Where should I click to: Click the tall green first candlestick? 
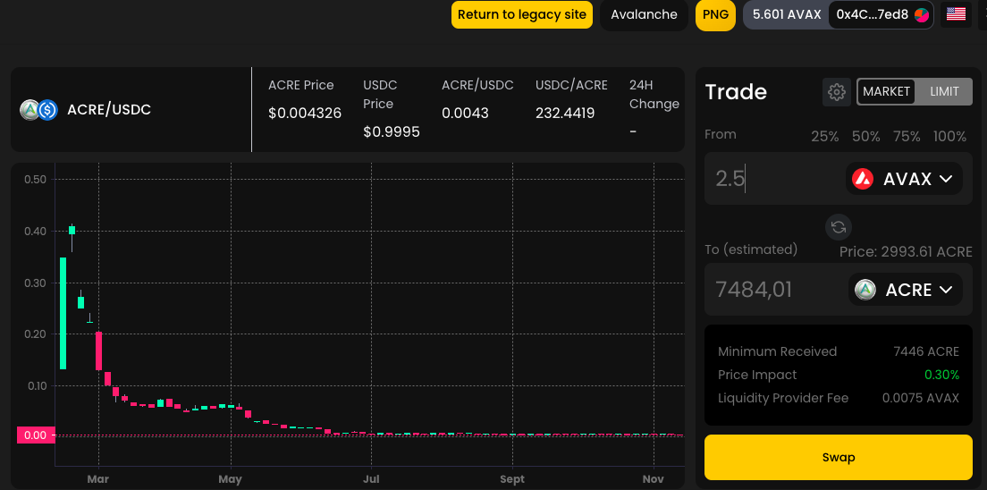pos(63,313)
